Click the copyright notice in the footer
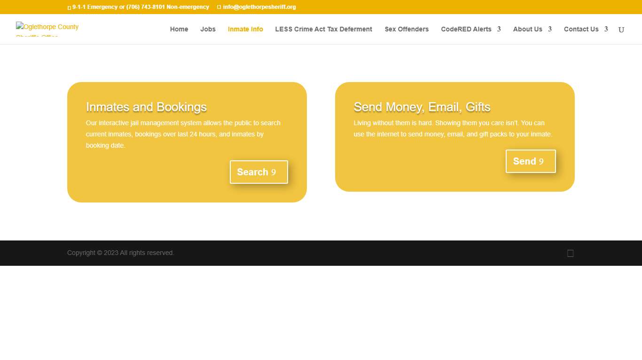This screenshot has width=642, height=360. point(120,253)
